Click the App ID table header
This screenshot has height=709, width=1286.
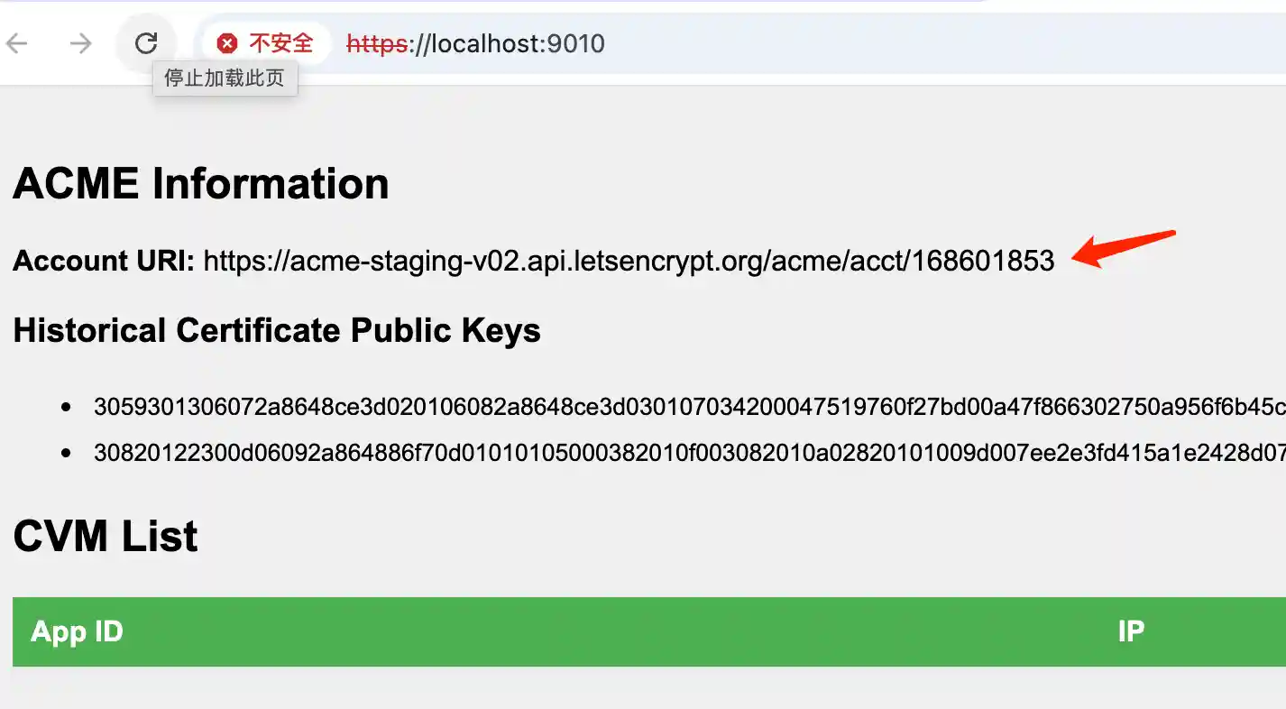(x=77, y=631)
